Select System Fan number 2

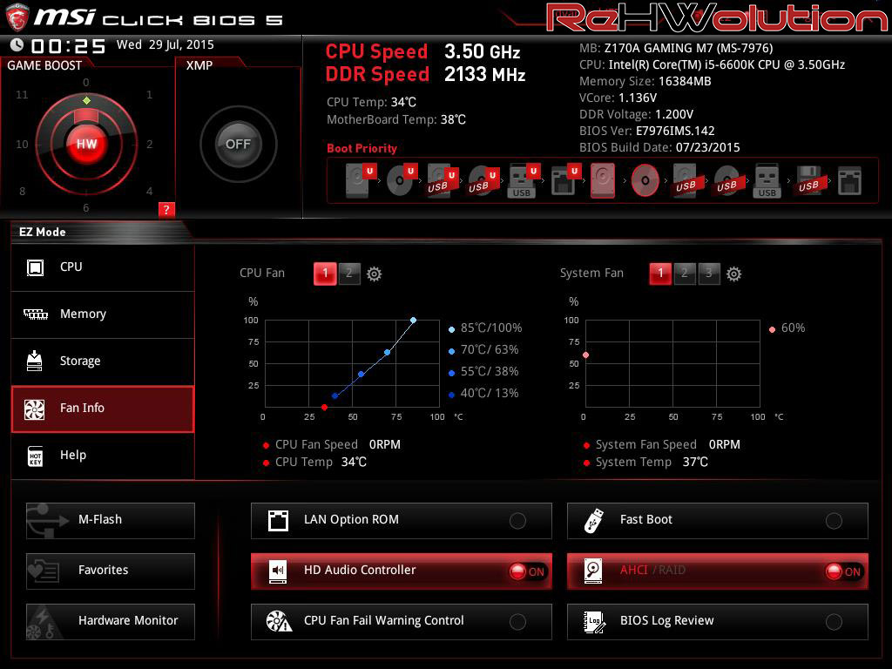click(685, 274)
